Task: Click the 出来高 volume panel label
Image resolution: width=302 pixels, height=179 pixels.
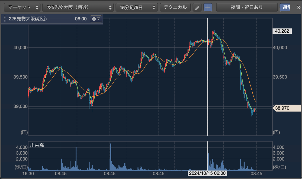Action: coord(37,145)
